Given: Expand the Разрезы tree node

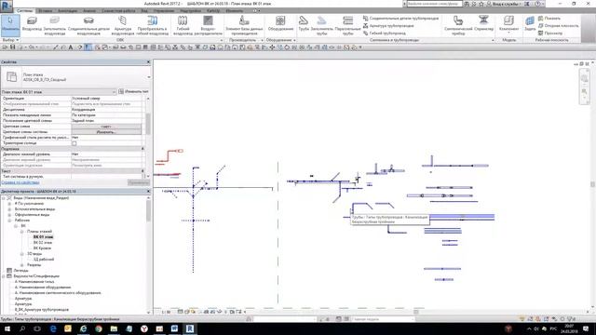Looking at the screenshot, I should (21, 265).
